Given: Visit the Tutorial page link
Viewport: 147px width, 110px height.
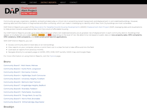Looking at the screenshot, I should (53, 56).
